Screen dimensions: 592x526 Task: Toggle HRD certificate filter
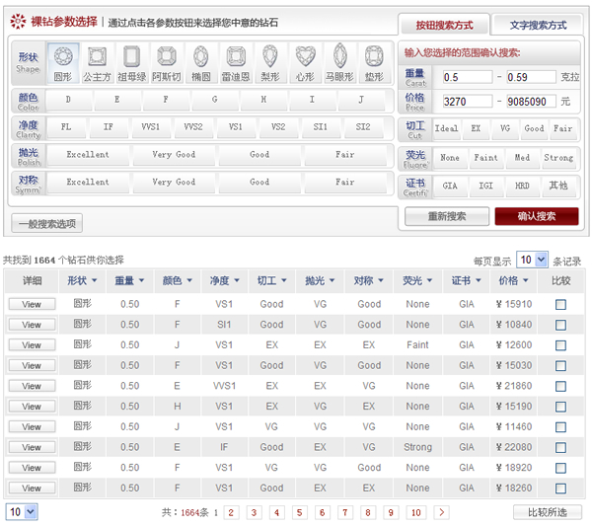pyautogui.click(x=522, y=187)
